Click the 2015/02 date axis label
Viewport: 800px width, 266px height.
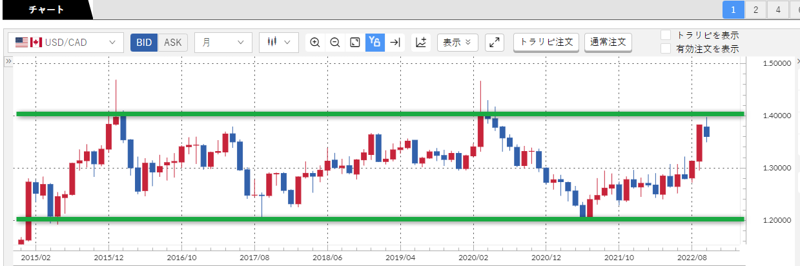tap(36, 256)
